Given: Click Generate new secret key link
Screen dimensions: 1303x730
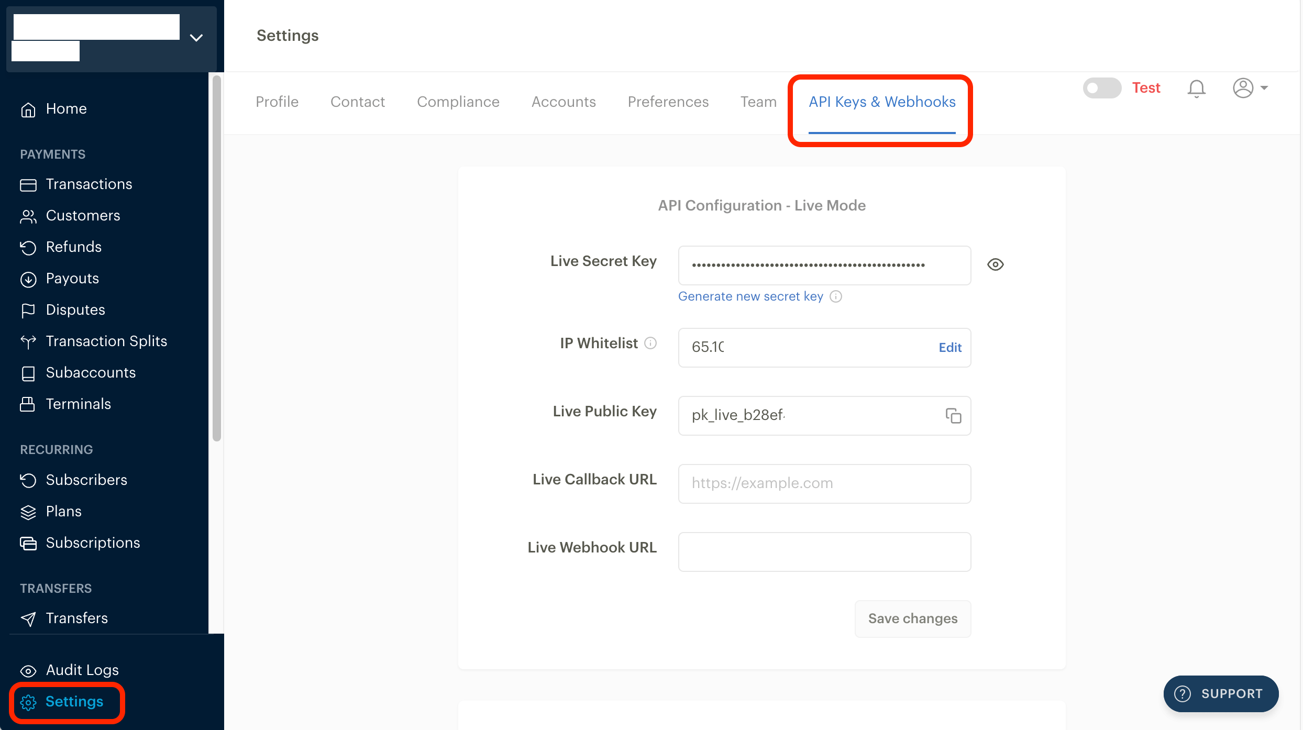Looking at the screenshot, I should 750,296.
